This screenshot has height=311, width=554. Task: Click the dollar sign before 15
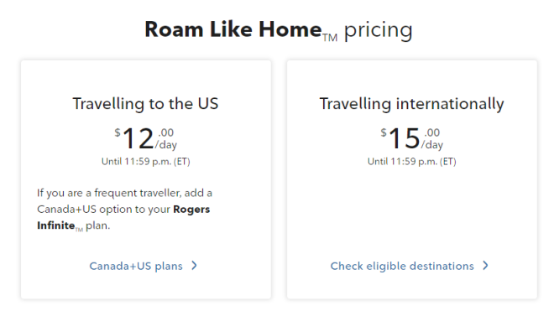pos(384,132)
